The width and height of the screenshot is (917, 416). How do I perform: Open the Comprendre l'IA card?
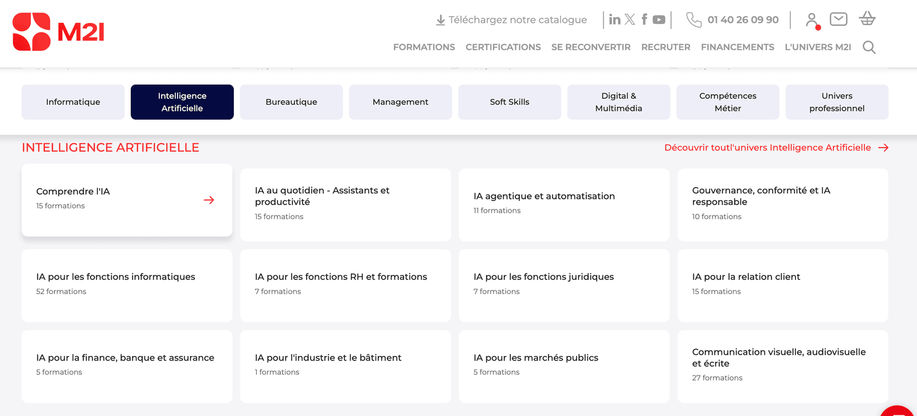point(127,200)
